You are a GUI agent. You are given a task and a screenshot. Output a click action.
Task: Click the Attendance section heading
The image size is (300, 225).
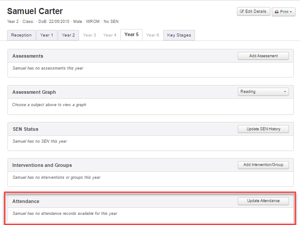click(26, 201)
